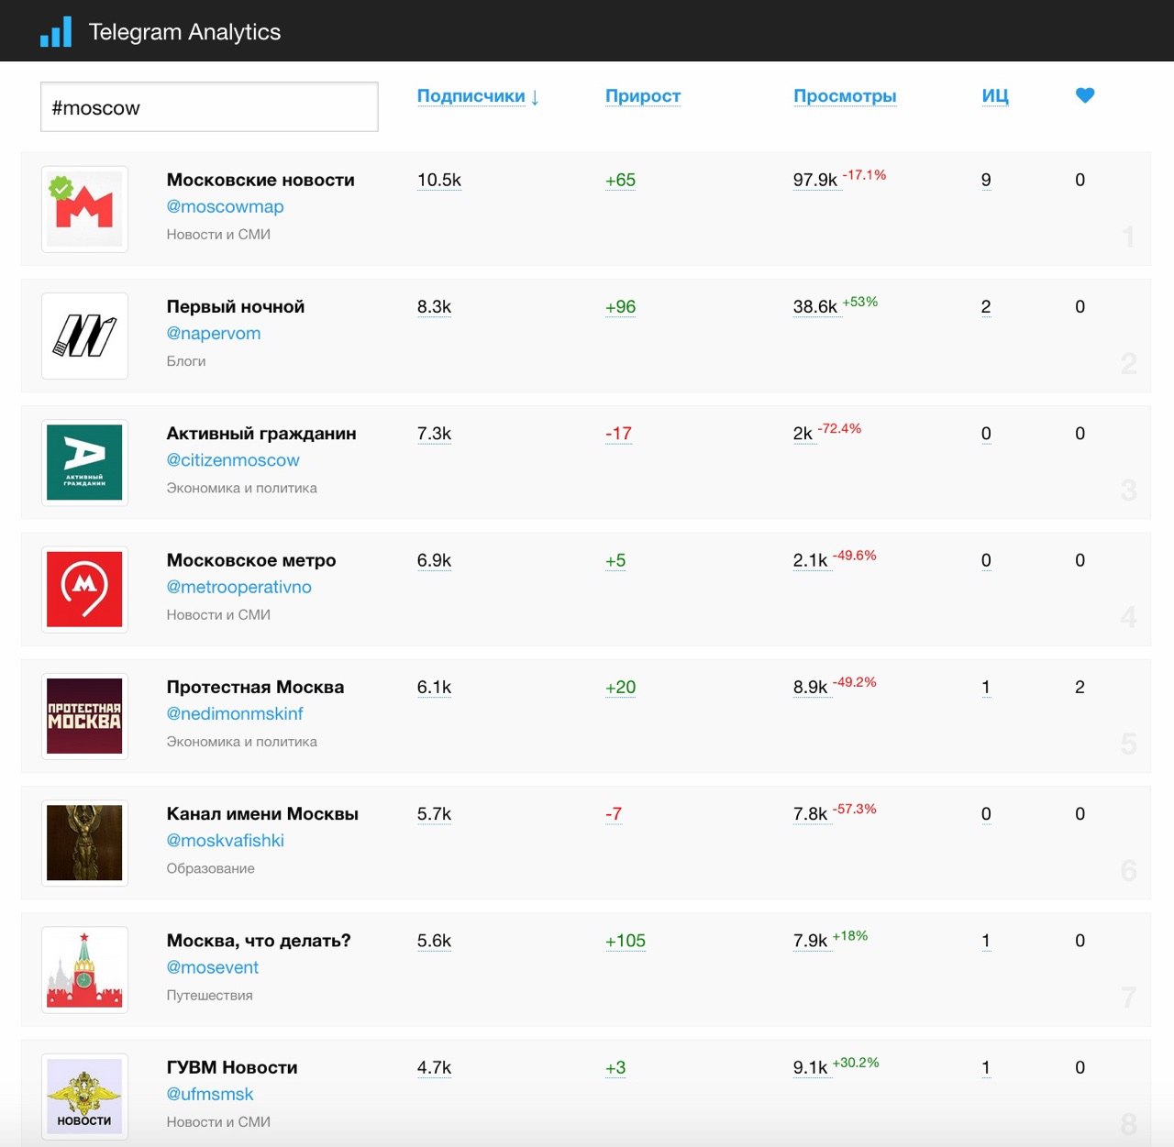The width and height of the screenshot is (1174, 1147).
Task: Click ИЦ value 2 for Первый ночной
Action: point(986,307)
